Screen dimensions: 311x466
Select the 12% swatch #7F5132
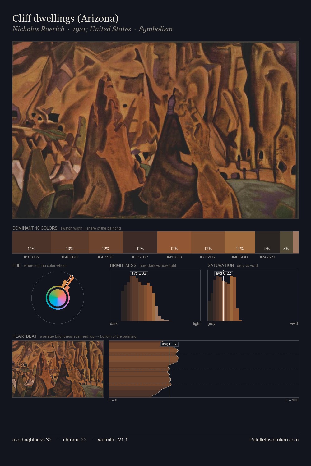click(x=208, y=242)
